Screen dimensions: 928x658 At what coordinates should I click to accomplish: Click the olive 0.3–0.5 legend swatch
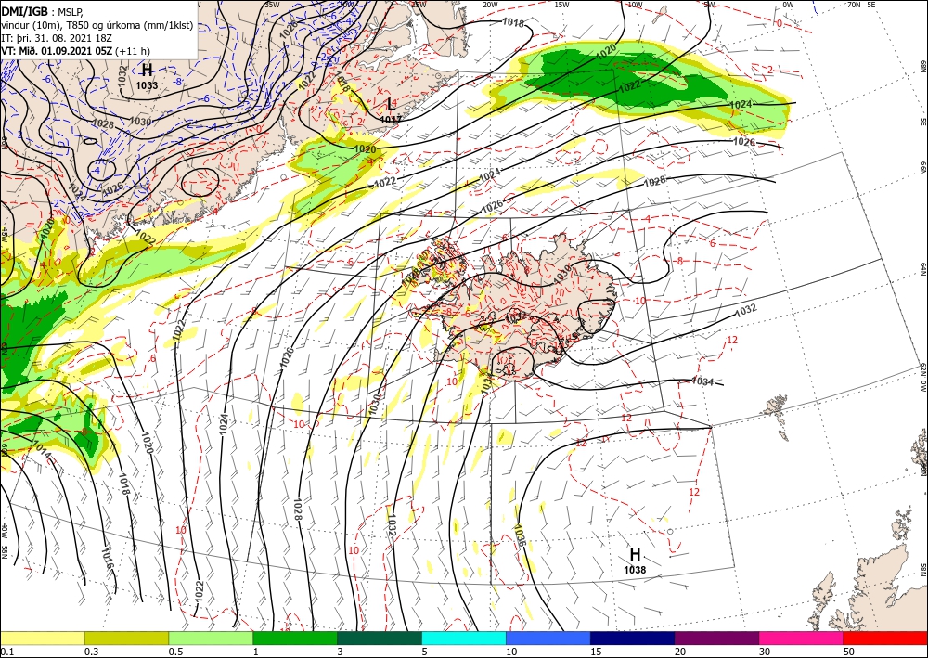pos(126,638)
